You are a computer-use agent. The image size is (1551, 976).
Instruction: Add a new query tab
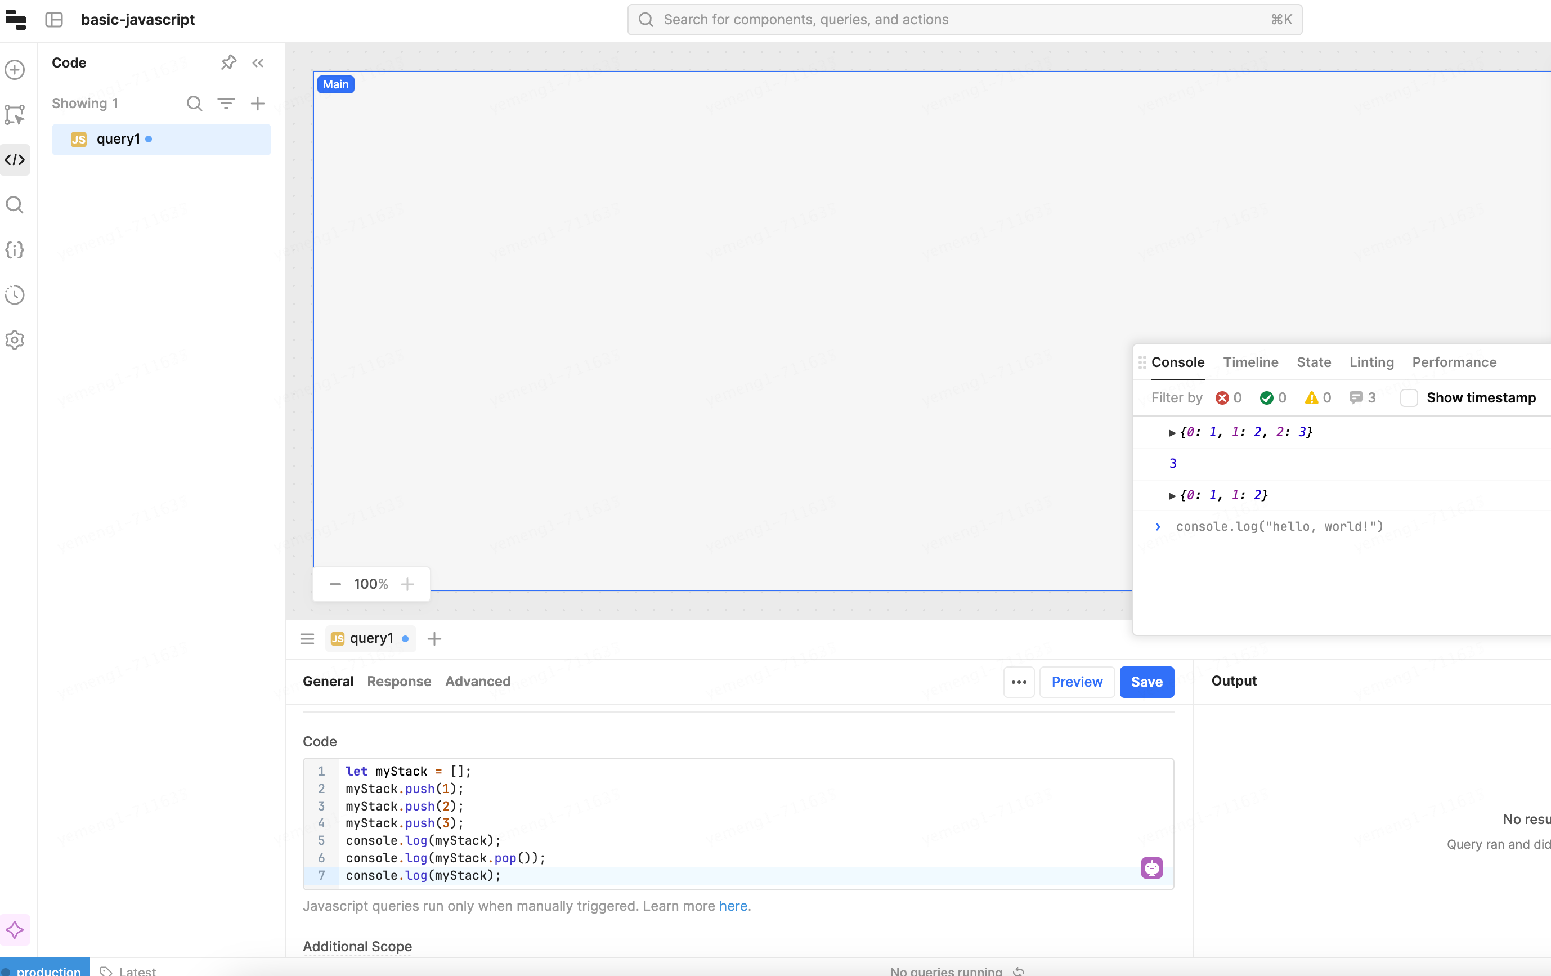coord(435,638)
